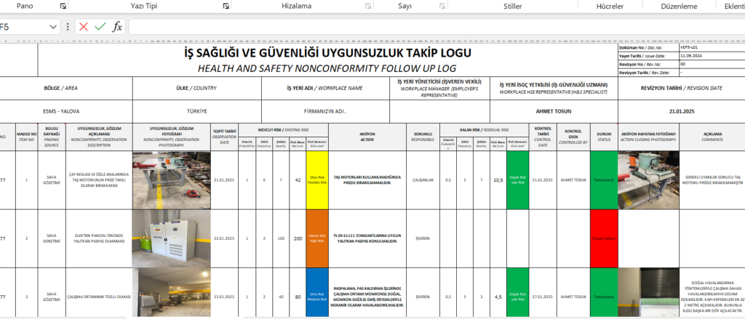Screen dimensions: 745x319
Task: Click the formula bar Enter checkmark icon
Action: point(100,27)
